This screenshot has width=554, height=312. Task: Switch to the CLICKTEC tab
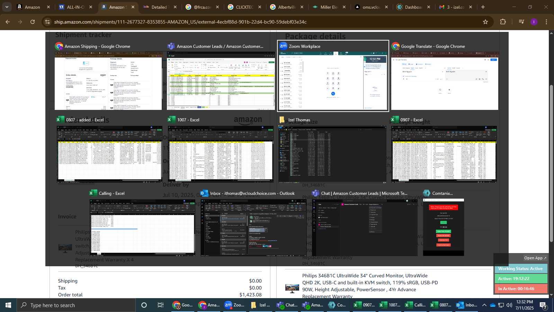tap(244, 7)
